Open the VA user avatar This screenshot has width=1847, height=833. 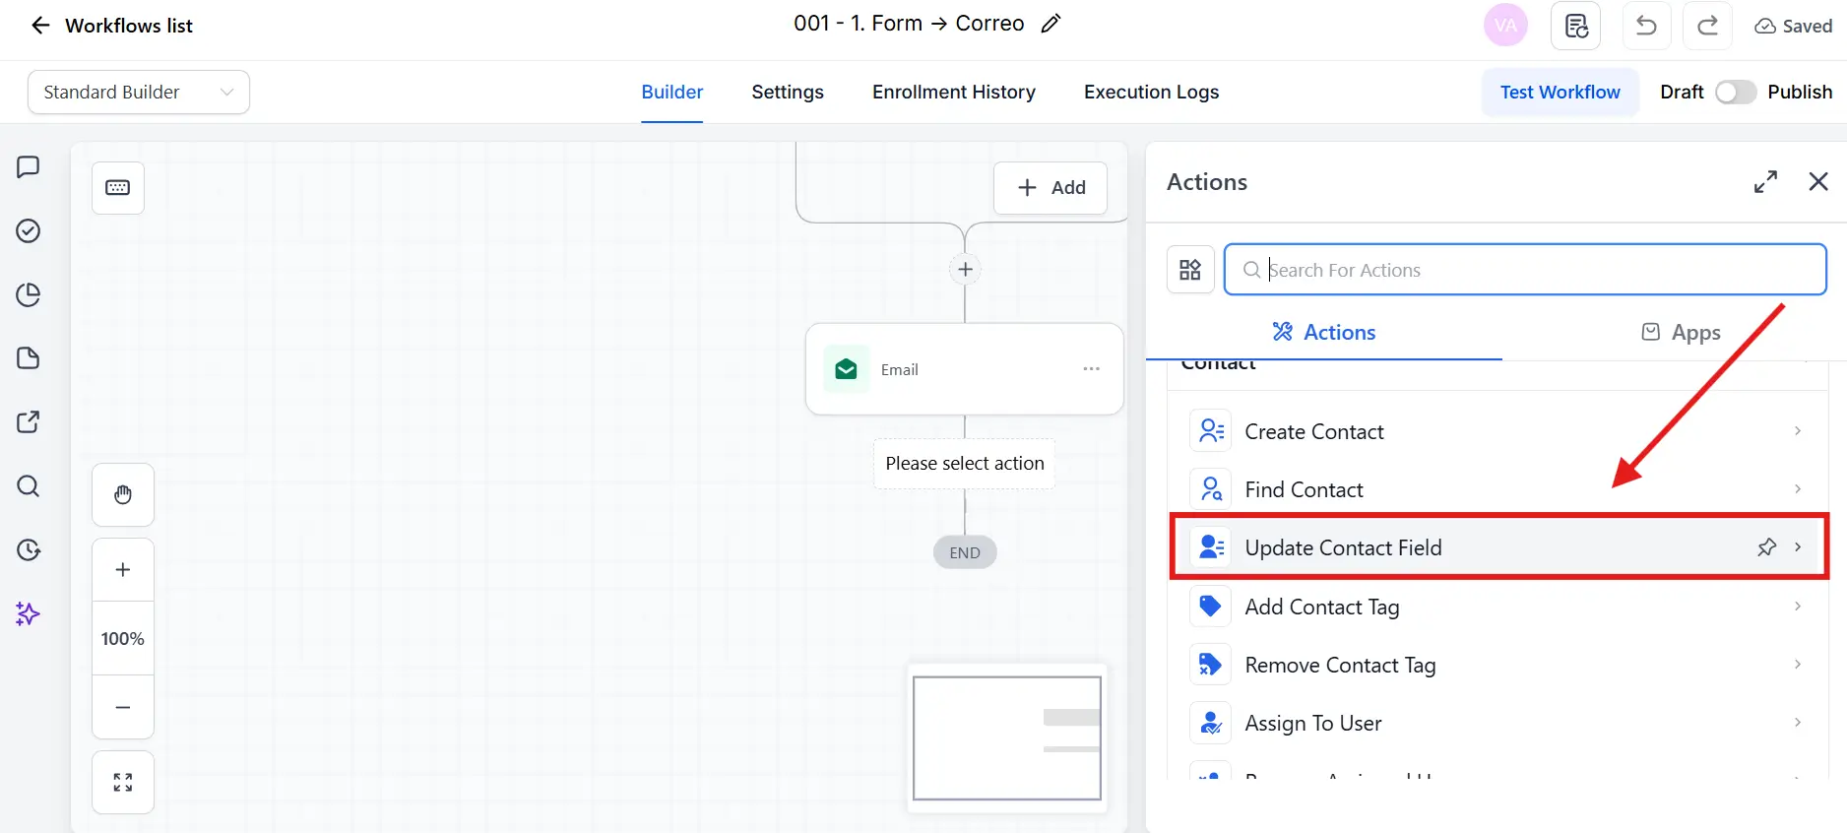(x=1505, y=26)
